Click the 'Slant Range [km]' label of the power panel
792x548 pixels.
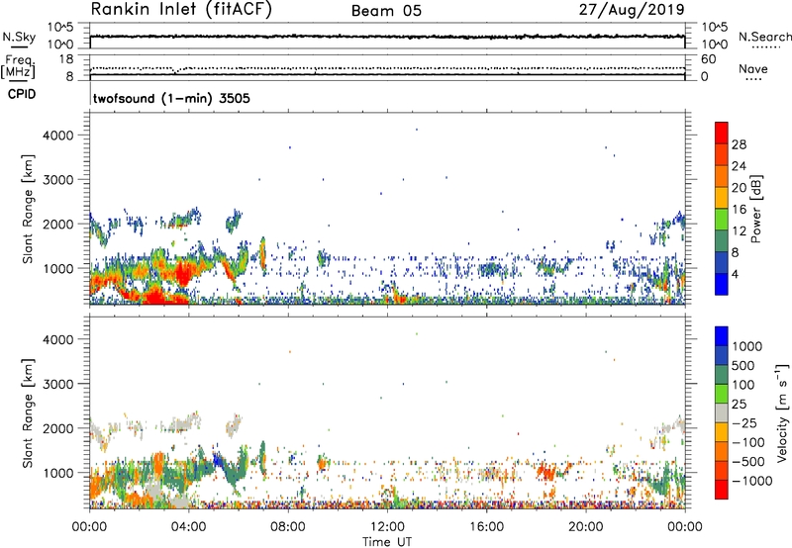pyautogui.click(x=28, y=209)
